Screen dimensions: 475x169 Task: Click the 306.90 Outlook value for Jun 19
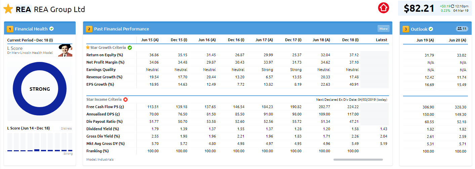point(428,107)
